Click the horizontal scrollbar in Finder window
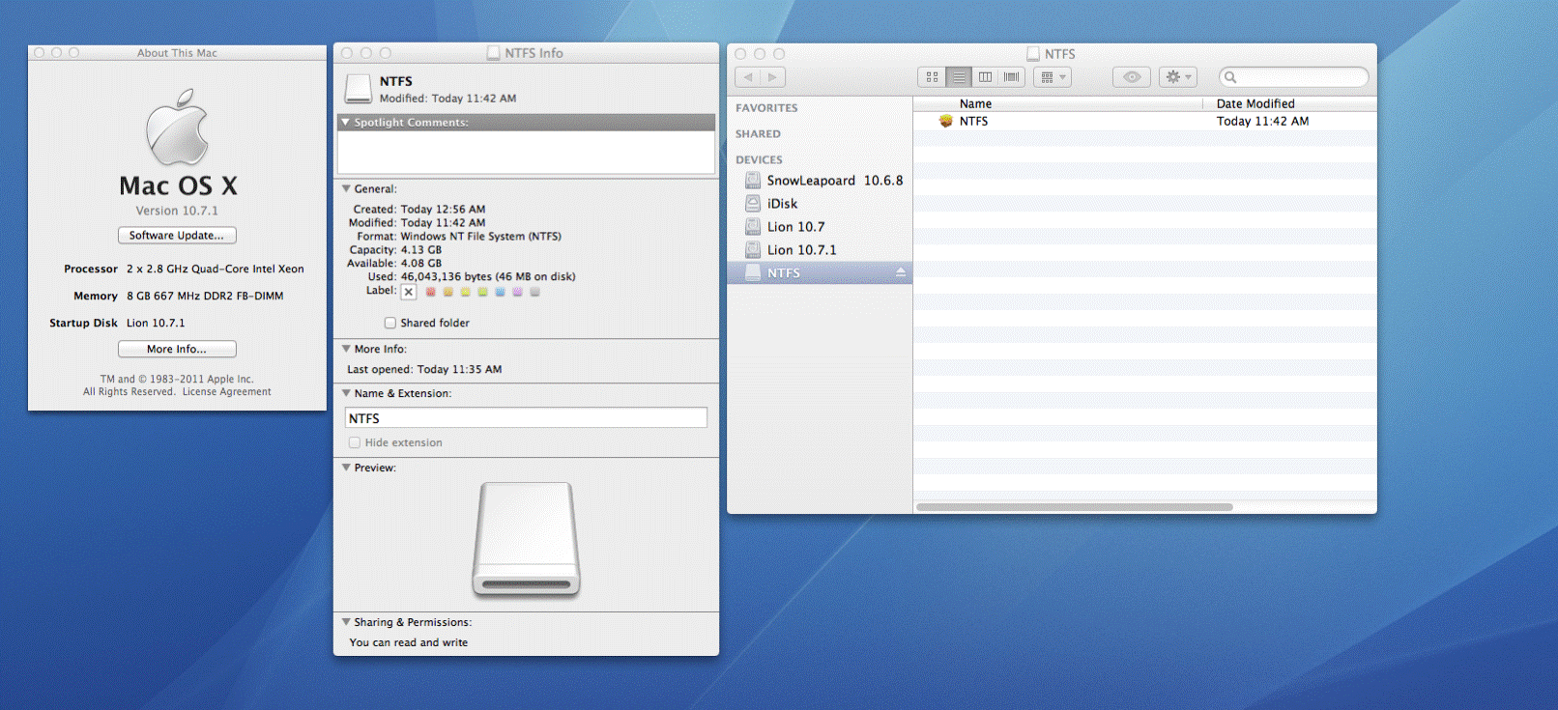The image size is (1558, 710). [1074, 507]
